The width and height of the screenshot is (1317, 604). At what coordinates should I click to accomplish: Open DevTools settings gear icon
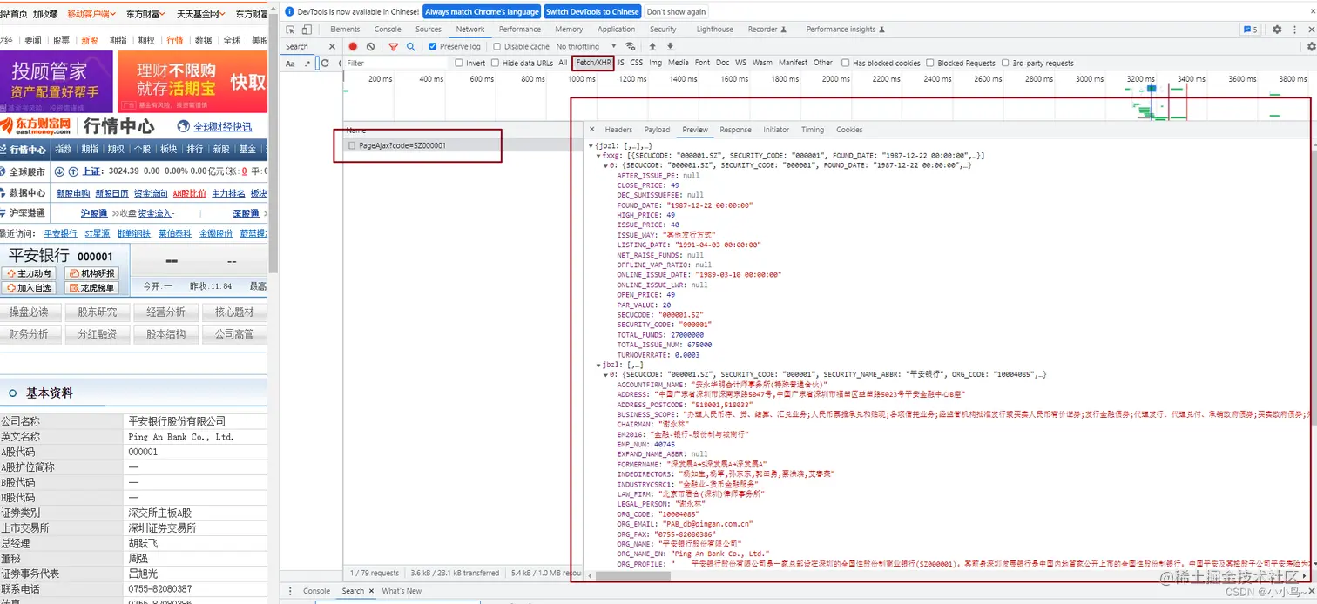1277,29
